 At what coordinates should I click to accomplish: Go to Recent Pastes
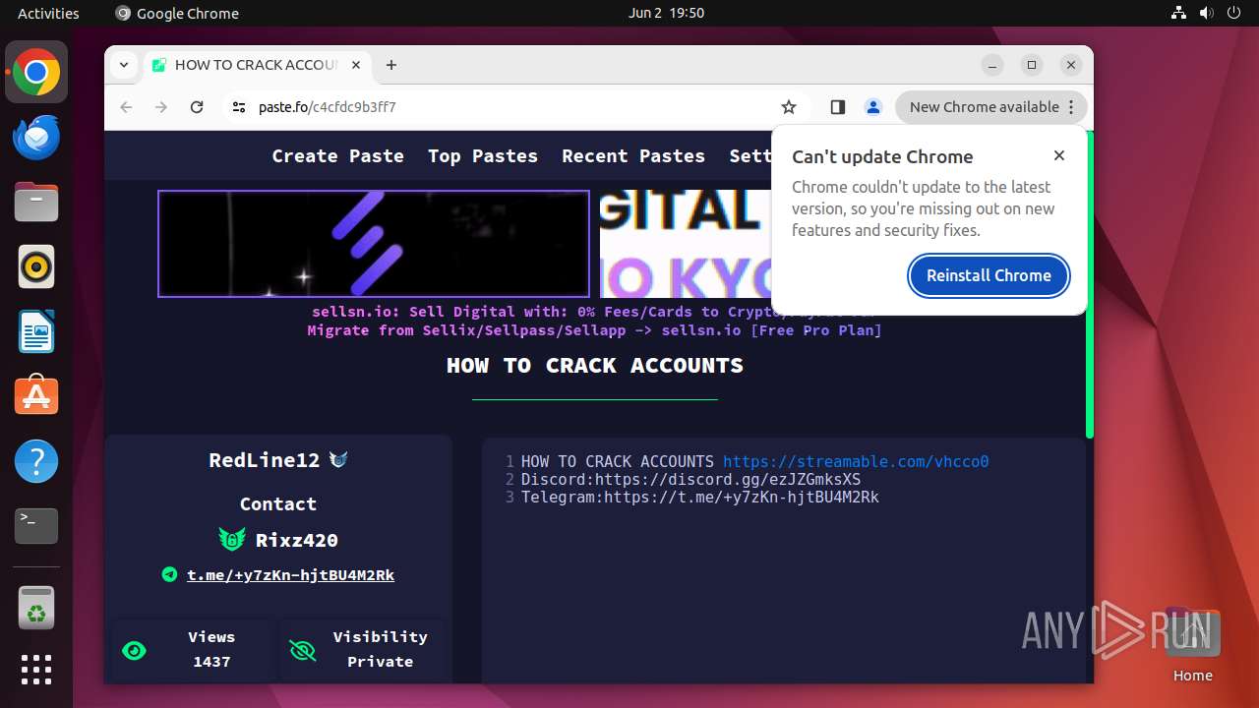[x=633, y=155]
